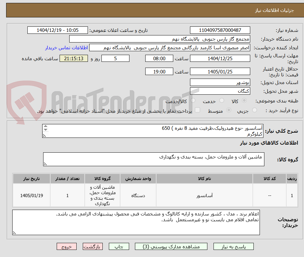Click the deadline time field 08:00

[159, 58]
